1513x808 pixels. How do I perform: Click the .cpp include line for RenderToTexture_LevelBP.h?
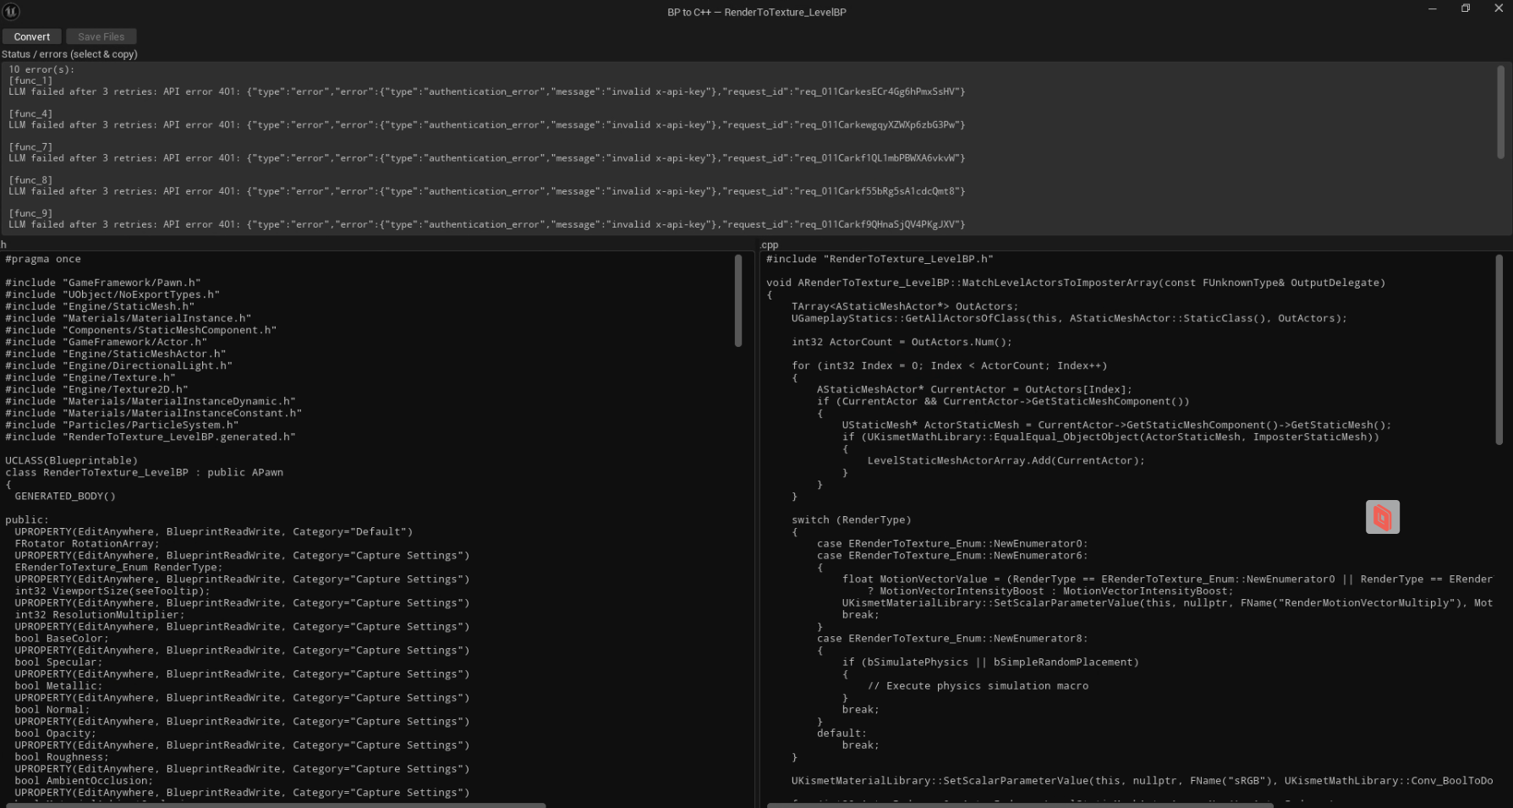[880, 259]
